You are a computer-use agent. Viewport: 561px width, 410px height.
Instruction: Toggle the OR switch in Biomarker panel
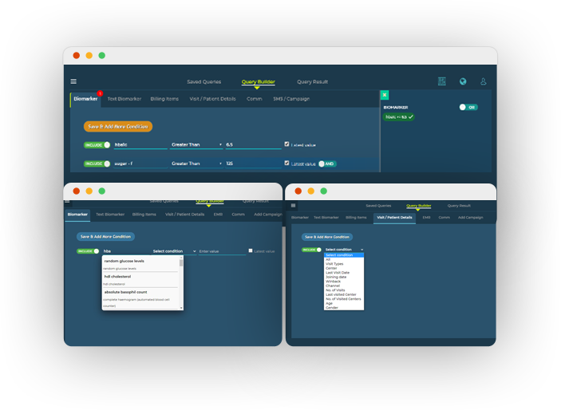(468, 108)
